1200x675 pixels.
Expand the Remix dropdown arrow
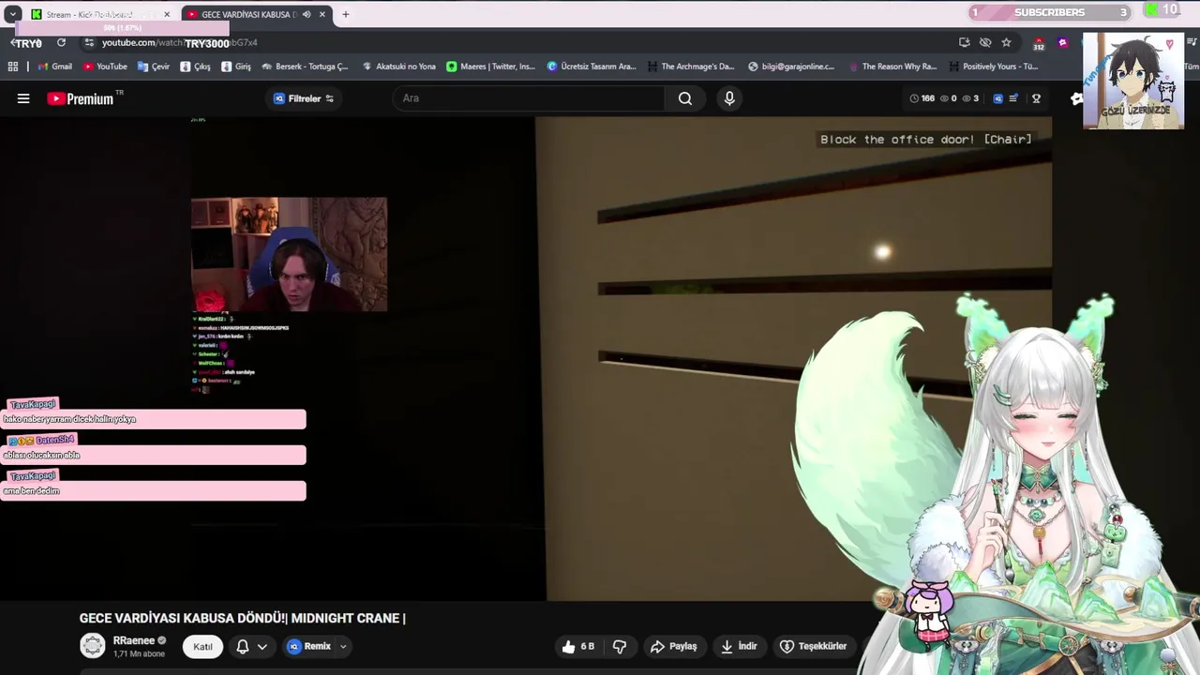pyautogui.click(x=343, y=646)
